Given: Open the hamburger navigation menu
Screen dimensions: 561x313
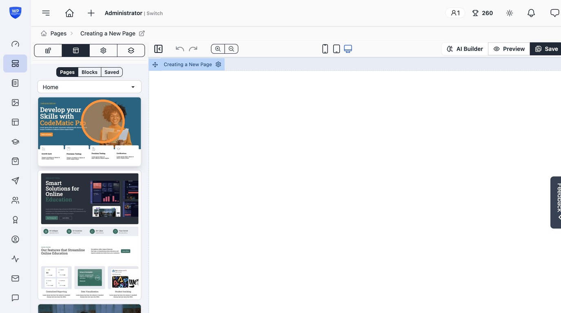Looking at the screenshot, I should [x=46, y=13].
